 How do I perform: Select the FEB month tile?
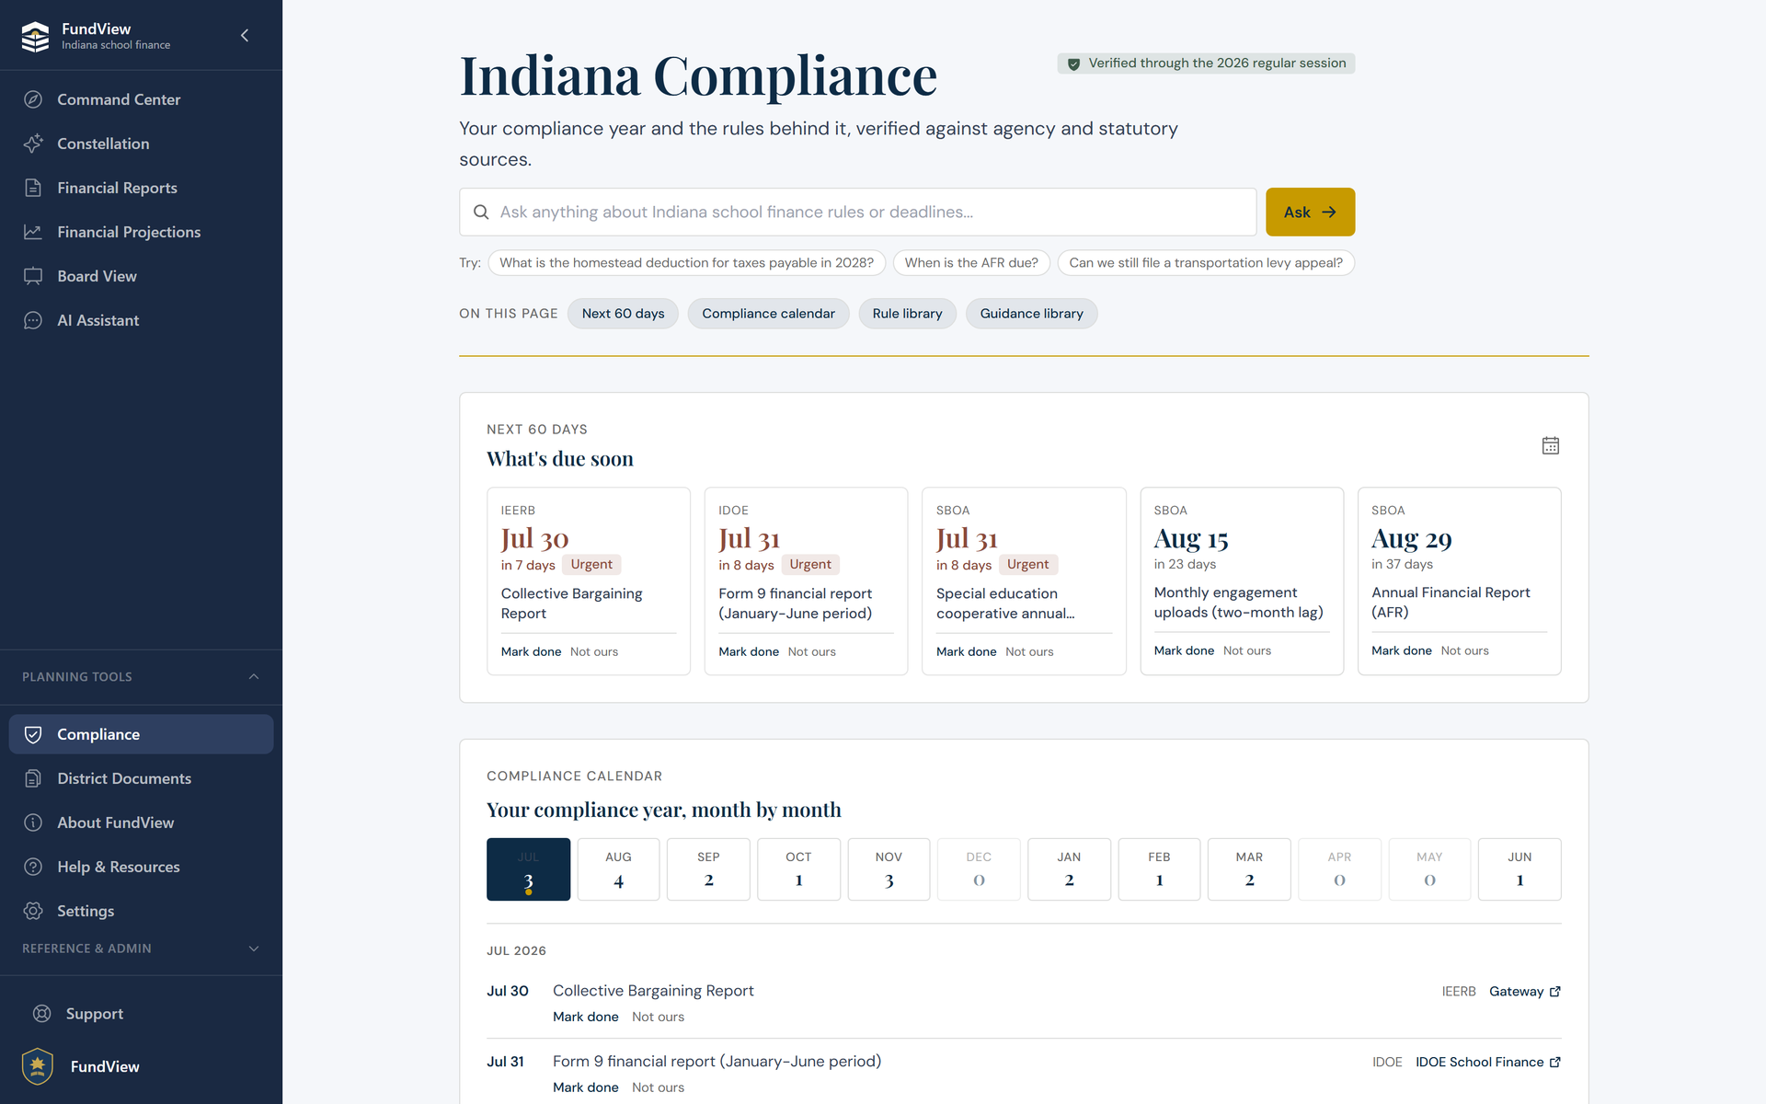1159,869
